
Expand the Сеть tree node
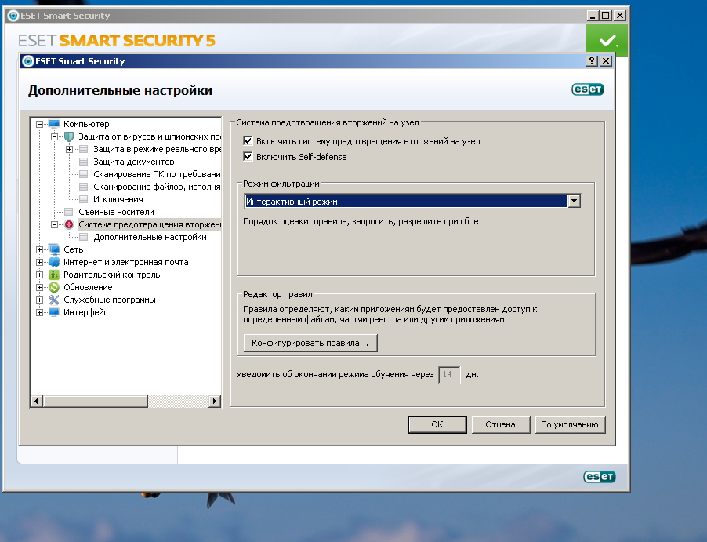40,249
